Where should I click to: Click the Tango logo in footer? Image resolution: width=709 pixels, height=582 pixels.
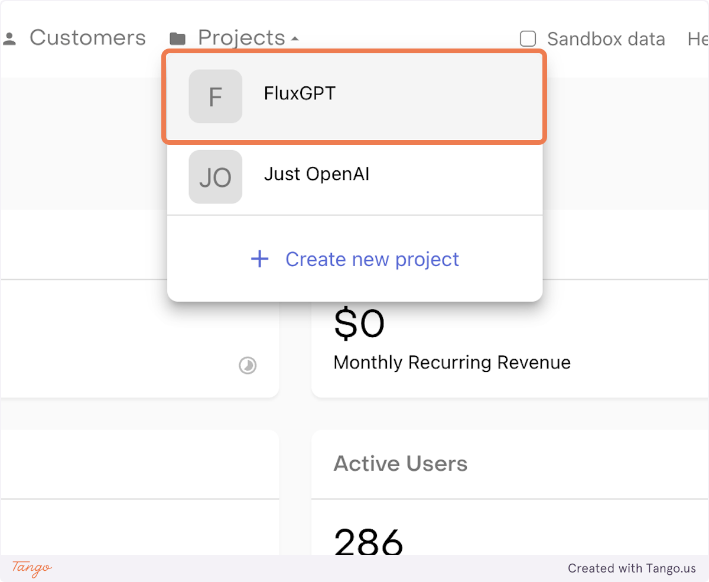click(x=32, y=568)
